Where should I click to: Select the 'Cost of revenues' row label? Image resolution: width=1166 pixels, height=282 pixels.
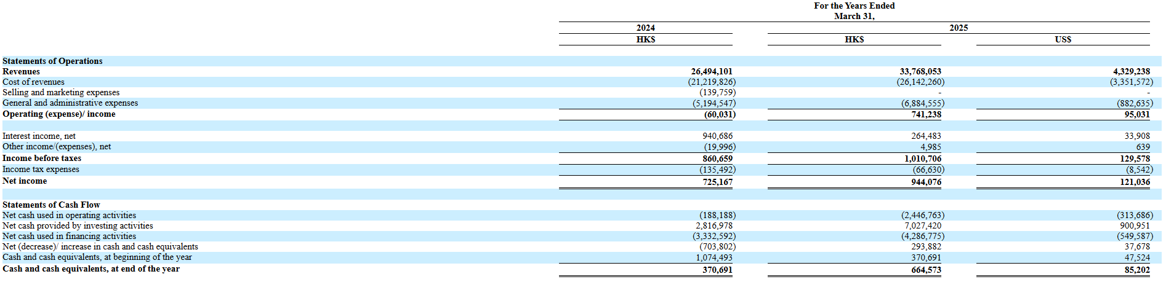click(33, 82)
